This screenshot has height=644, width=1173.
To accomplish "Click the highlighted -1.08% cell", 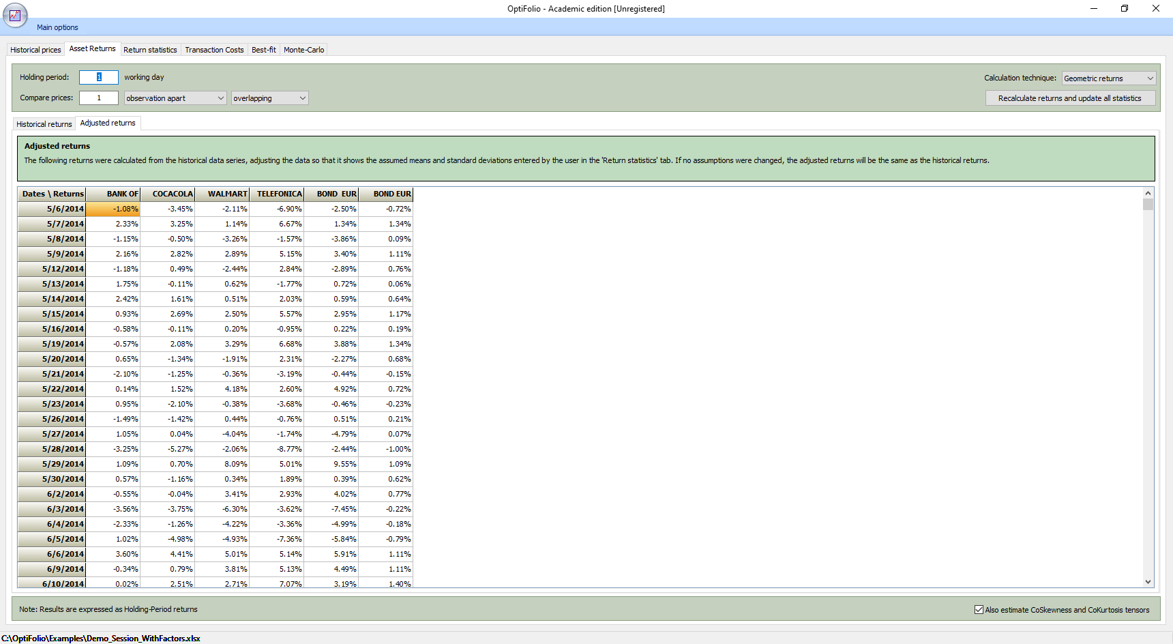I will tap(113, 209).
